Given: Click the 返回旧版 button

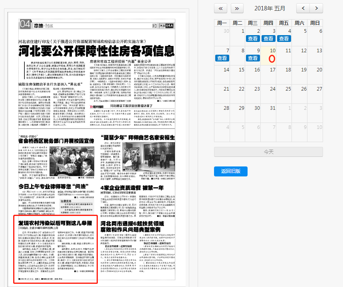Looking at the screenshot, I should click(x=231, y=171).
